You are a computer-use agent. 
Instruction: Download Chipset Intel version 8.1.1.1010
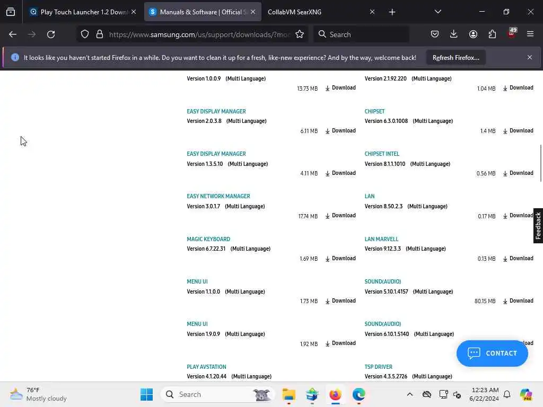(x=518, y=173)
